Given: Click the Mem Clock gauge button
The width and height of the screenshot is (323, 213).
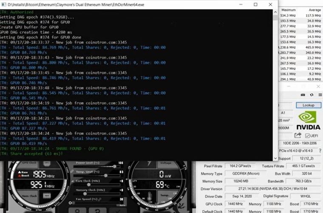Looking at the screenshot, I should tap(29, 196).
